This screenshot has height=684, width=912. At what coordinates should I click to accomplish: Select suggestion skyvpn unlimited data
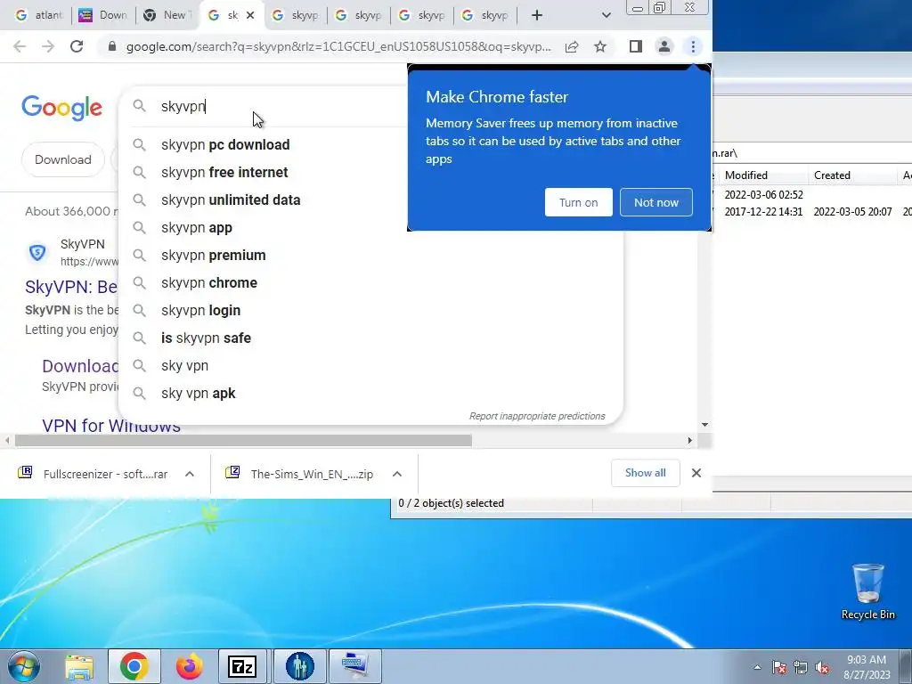click(x=231, y=200)
